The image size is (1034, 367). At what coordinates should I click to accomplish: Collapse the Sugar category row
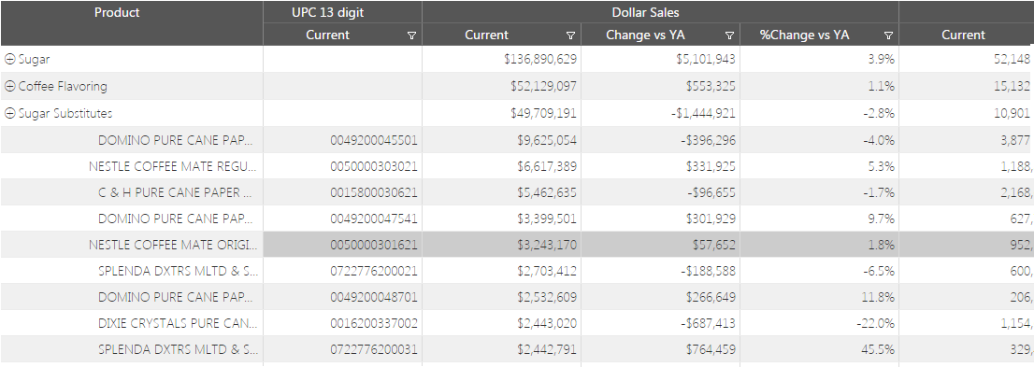coord(10,60)
